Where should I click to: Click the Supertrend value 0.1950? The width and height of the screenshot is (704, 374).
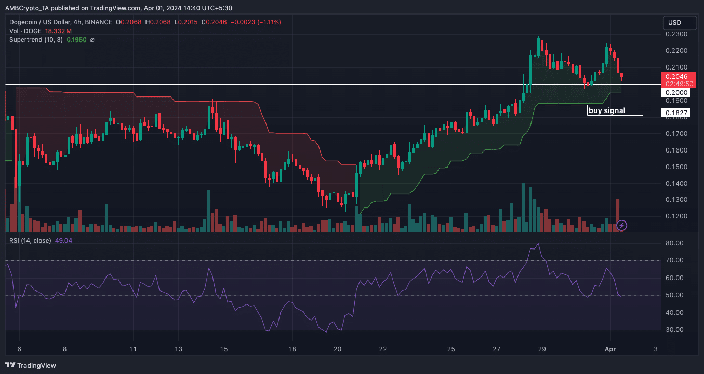pos(76,40)
